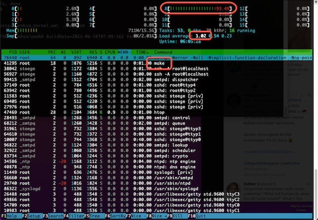Click the CPU 0 usage meter
The width and height of the screenshot is (318, 220).
click(x=45, y=8)
